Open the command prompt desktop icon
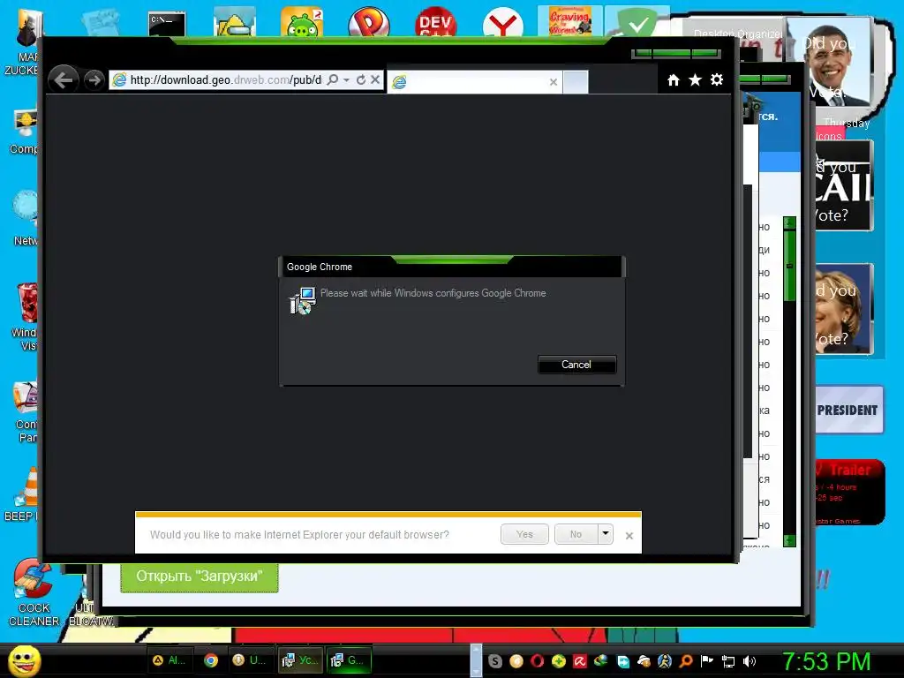 coord(167,24)
